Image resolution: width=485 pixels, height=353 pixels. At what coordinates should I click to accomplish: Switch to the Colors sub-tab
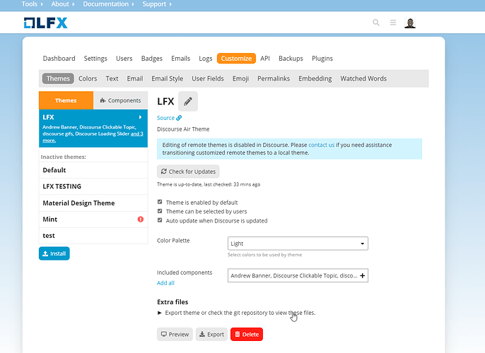[x=88, y=78]
